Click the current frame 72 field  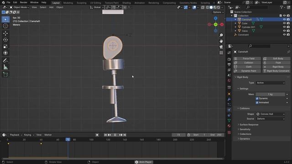178,135
